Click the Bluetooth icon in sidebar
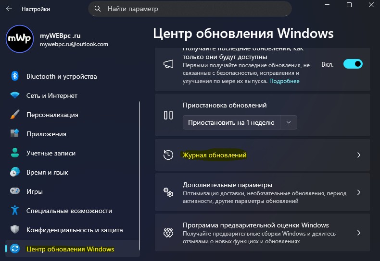Screen dimensions: 380x261 click(x=15, y=76)
